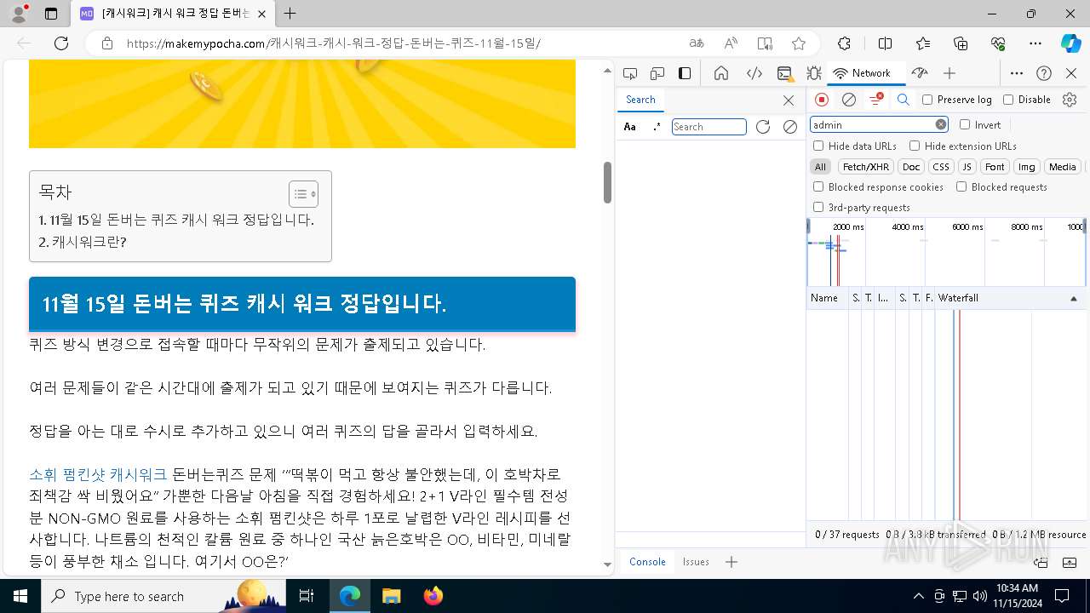Check Blocked requests option

[961, 186]
